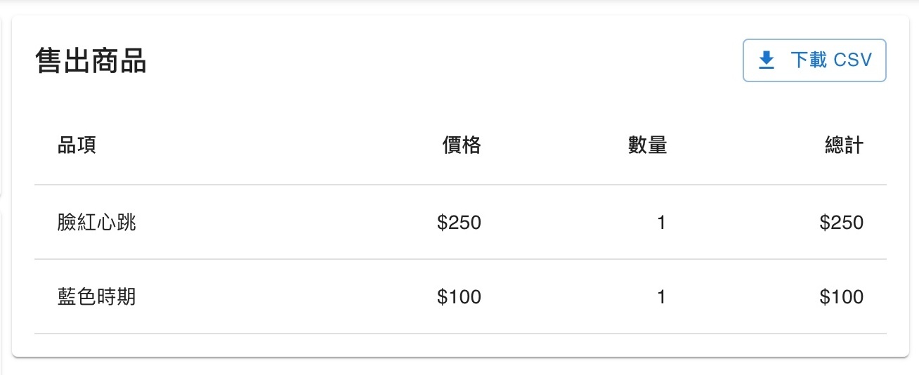919x375 pixels.
Task: Click the 價格 column header
Action: click(462, 145)
